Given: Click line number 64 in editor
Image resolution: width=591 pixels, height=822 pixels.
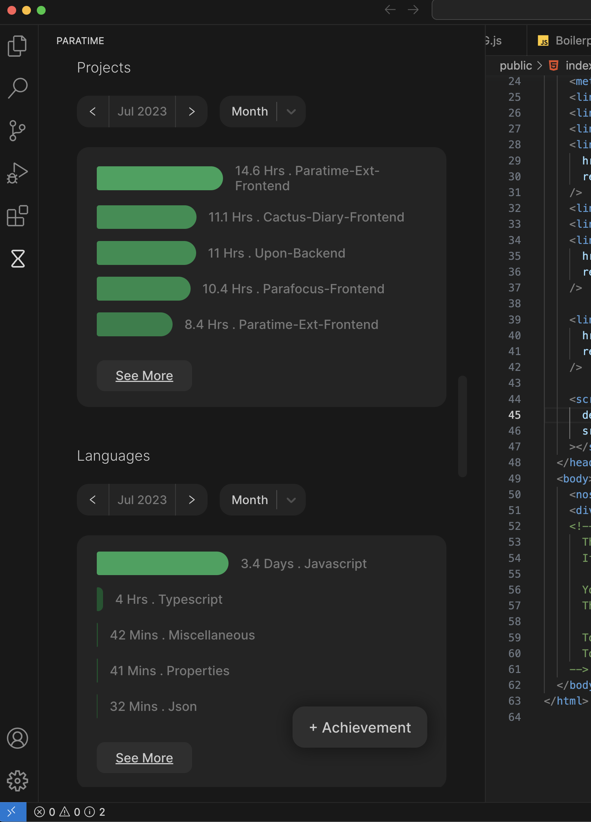Looking at the screenshot, I should coord(514,717).
